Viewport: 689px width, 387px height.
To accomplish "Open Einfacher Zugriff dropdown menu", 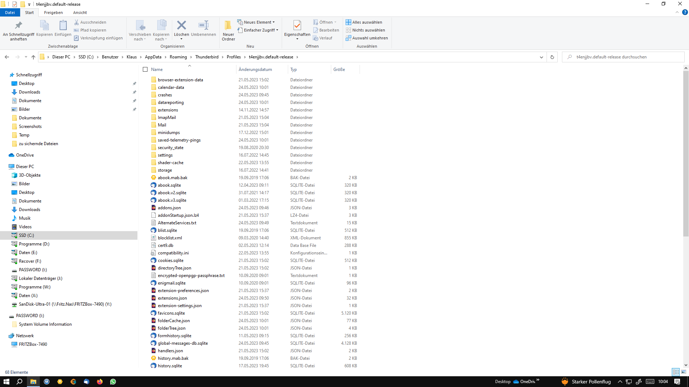I will [258, 30].
